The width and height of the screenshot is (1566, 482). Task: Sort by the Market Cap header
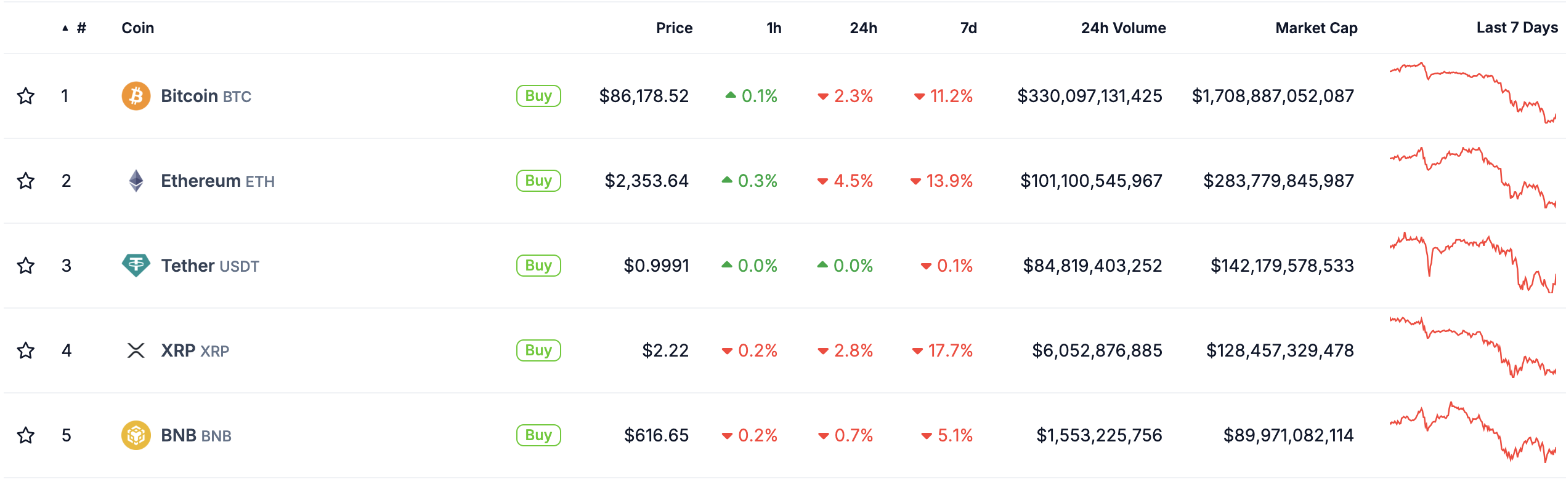click(1316, 28)
